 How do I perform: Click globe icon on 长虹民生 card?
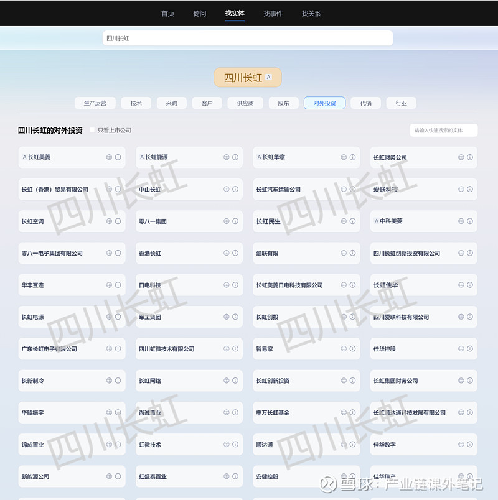(x=344, y=221)
